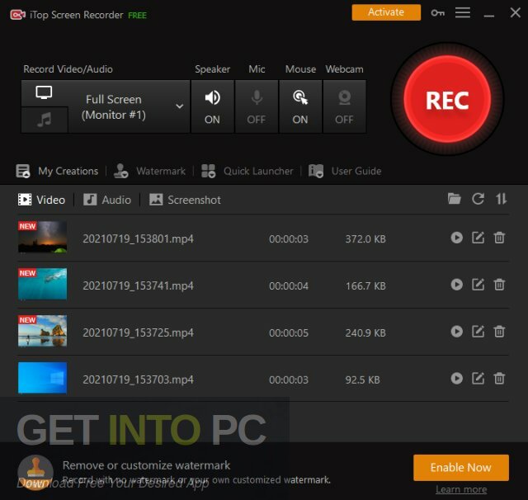
Task: Click the orange Activate button
Action: 386,12
